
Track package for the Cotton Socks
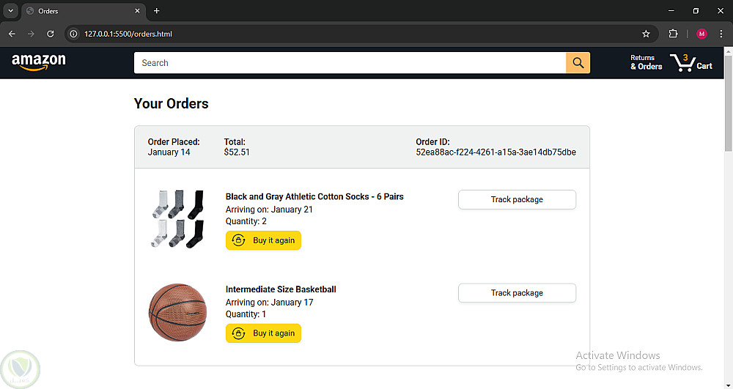[x=517, y=199]
